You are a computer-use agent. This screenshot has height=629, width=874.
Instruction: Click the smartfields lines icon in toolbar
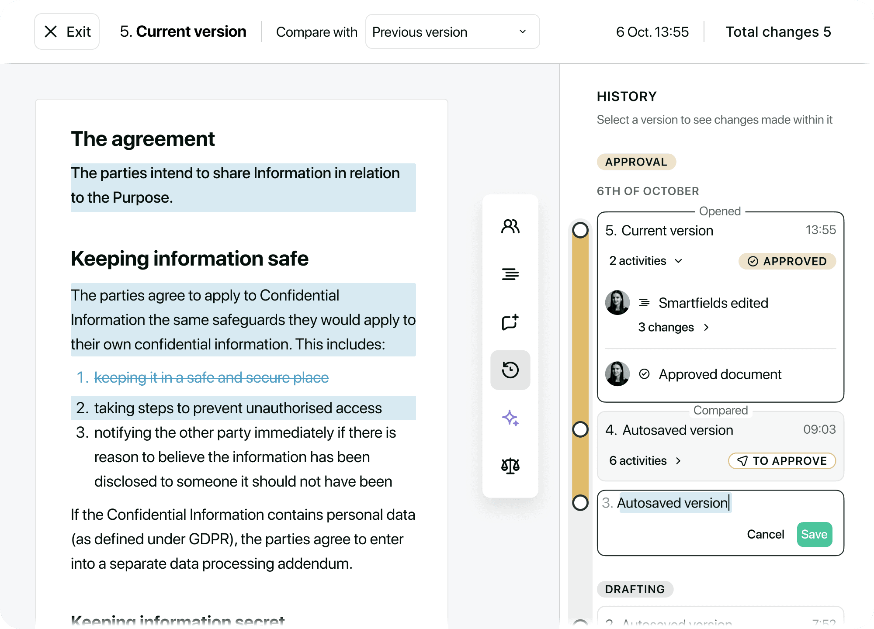point(510,274)
